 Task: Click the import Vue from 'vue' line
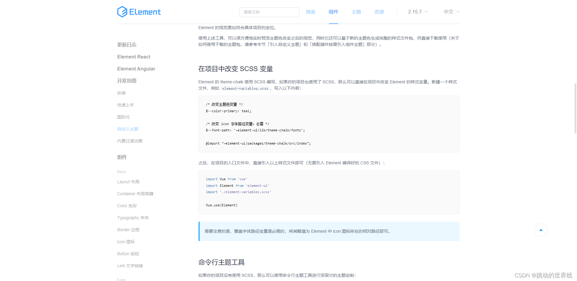tap(227, 179)
